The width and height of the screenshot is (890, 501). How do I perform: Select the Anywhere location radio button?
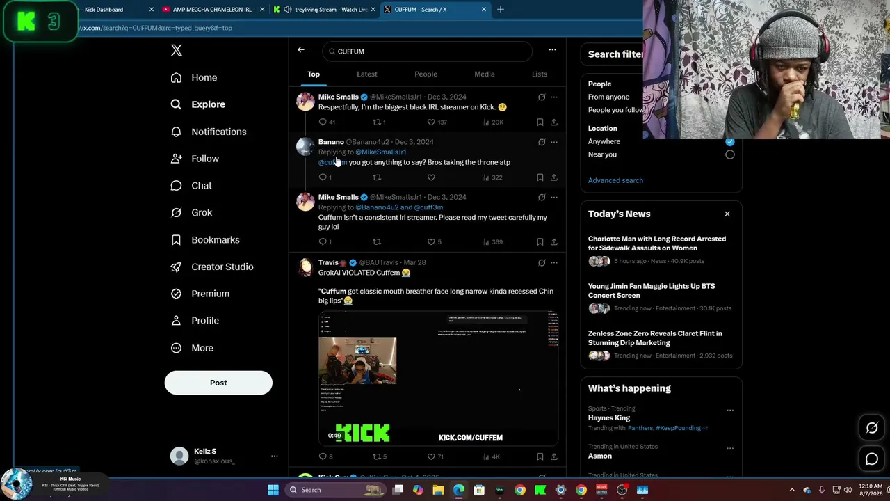730,141
